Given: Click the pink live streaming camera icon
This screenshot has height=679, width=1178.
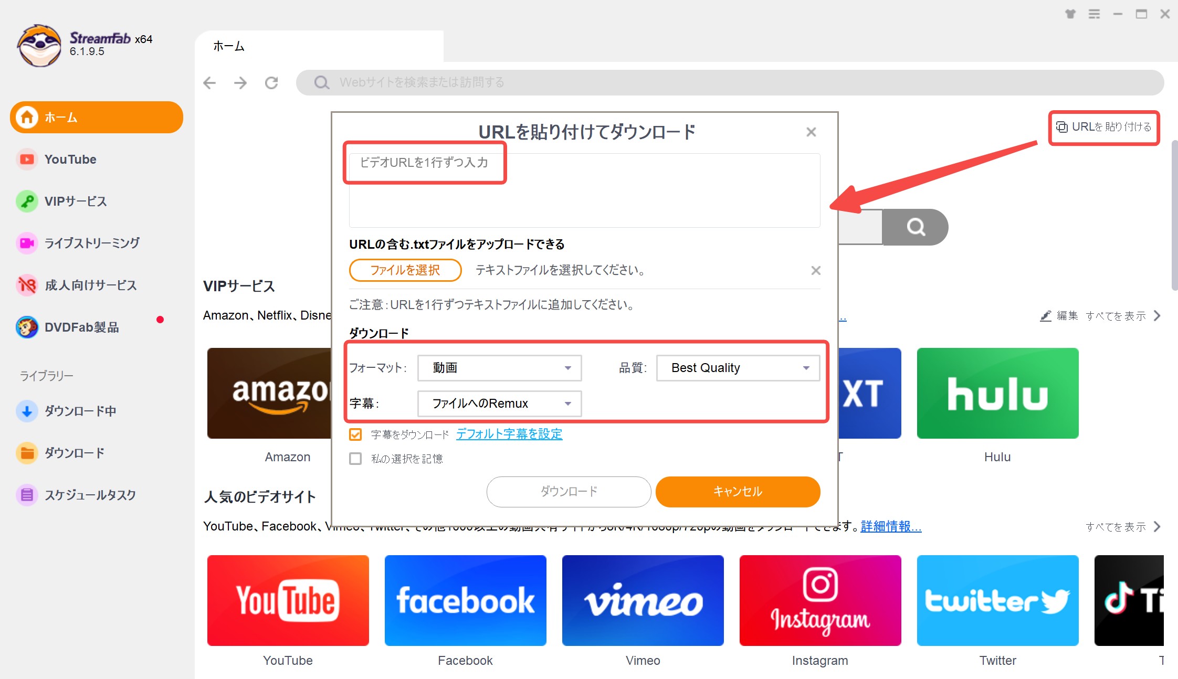Looking at the screenshot, I should (x=27, y=243).
